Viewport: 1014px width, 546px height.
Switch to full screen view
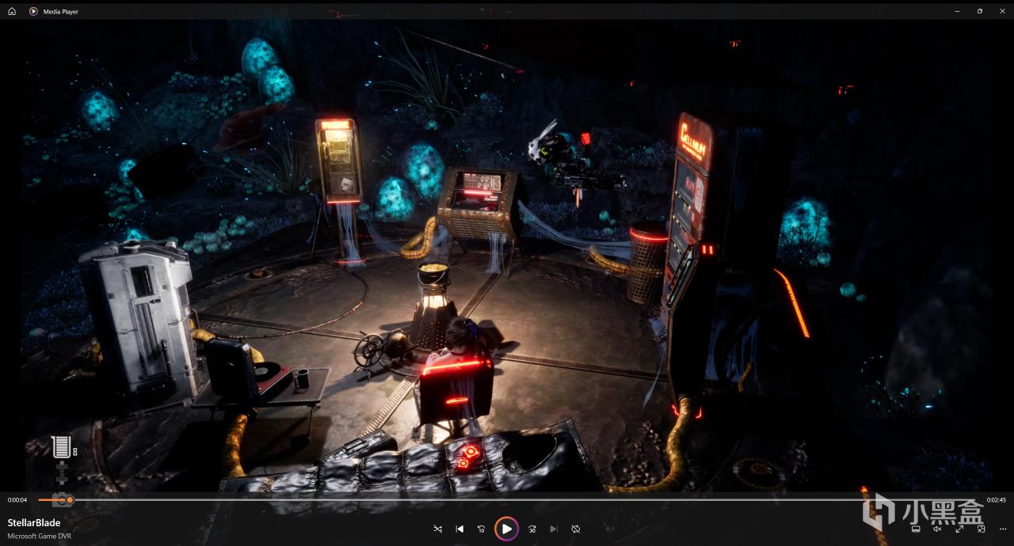[959, 529]
